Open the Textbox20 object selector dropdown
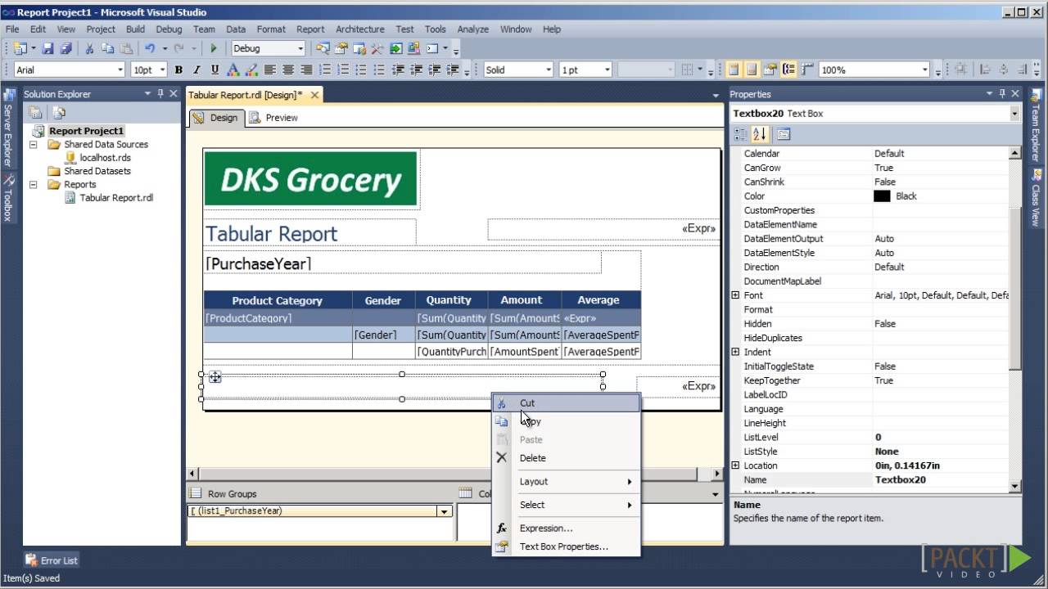Screen dimensions: 1048x589 point(1015,114)
